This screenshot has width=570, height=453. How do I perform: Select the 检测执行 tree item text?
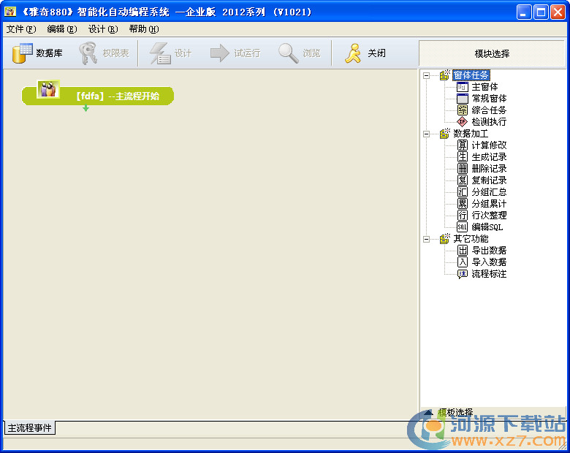[489, 122]
